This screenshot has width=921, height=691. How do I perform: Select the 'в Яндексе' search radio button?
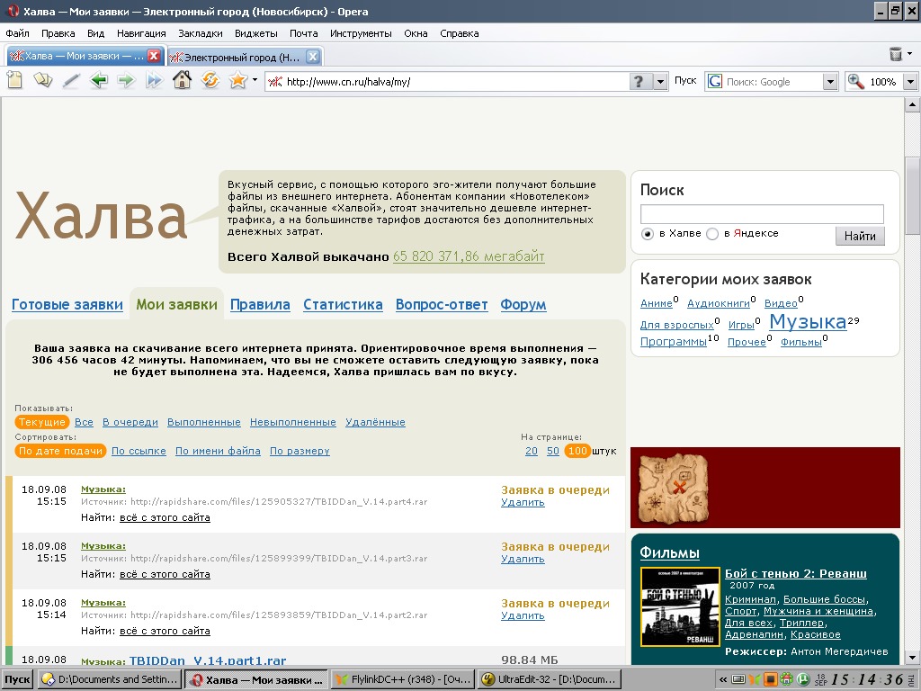click(712, 234)
